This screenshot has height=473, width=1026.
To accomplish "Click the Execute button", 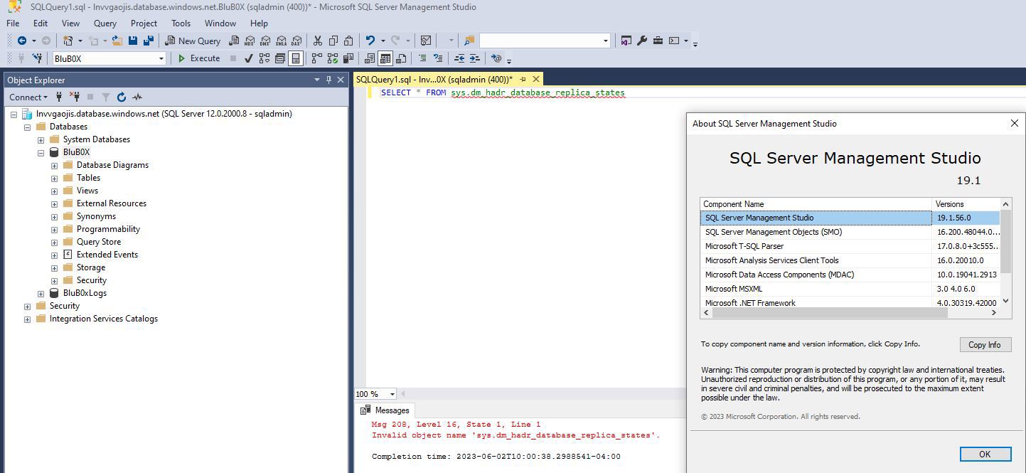I will pyautogui.click(x=199, y=58).
